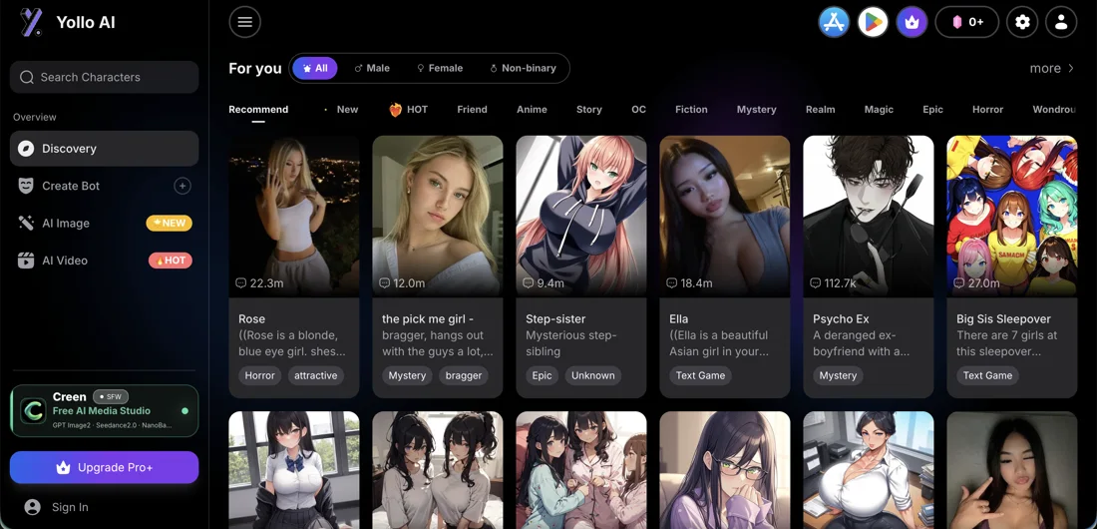1097x529 pixels.
Task: Click the Psycho Ex description text
Action: click(x=862, y=343)
